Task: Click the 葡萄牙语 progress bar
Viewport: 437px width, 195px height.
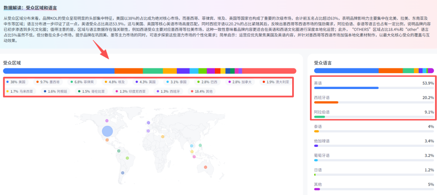Action: pyautogui.click(x=374, y=160)
